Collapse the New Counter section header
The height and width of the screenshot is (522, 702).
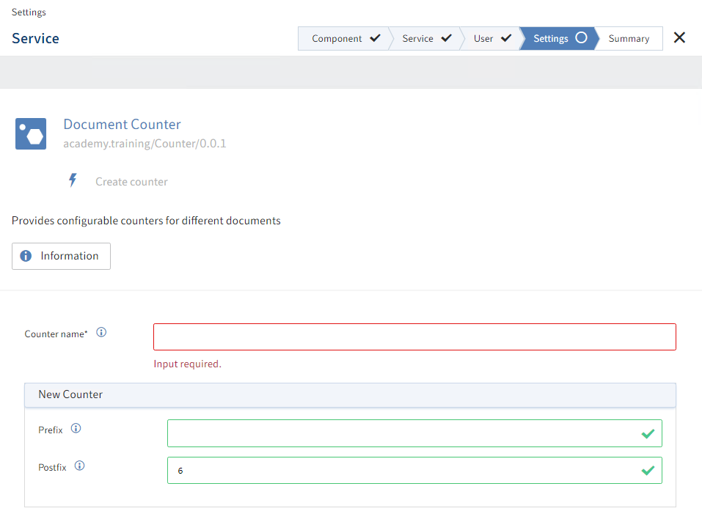pyautogui.click(x=350, y=394)
